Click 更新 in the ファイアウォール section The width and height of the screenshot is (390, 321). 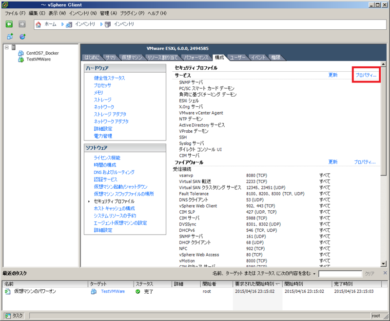[x=333, y=162]
